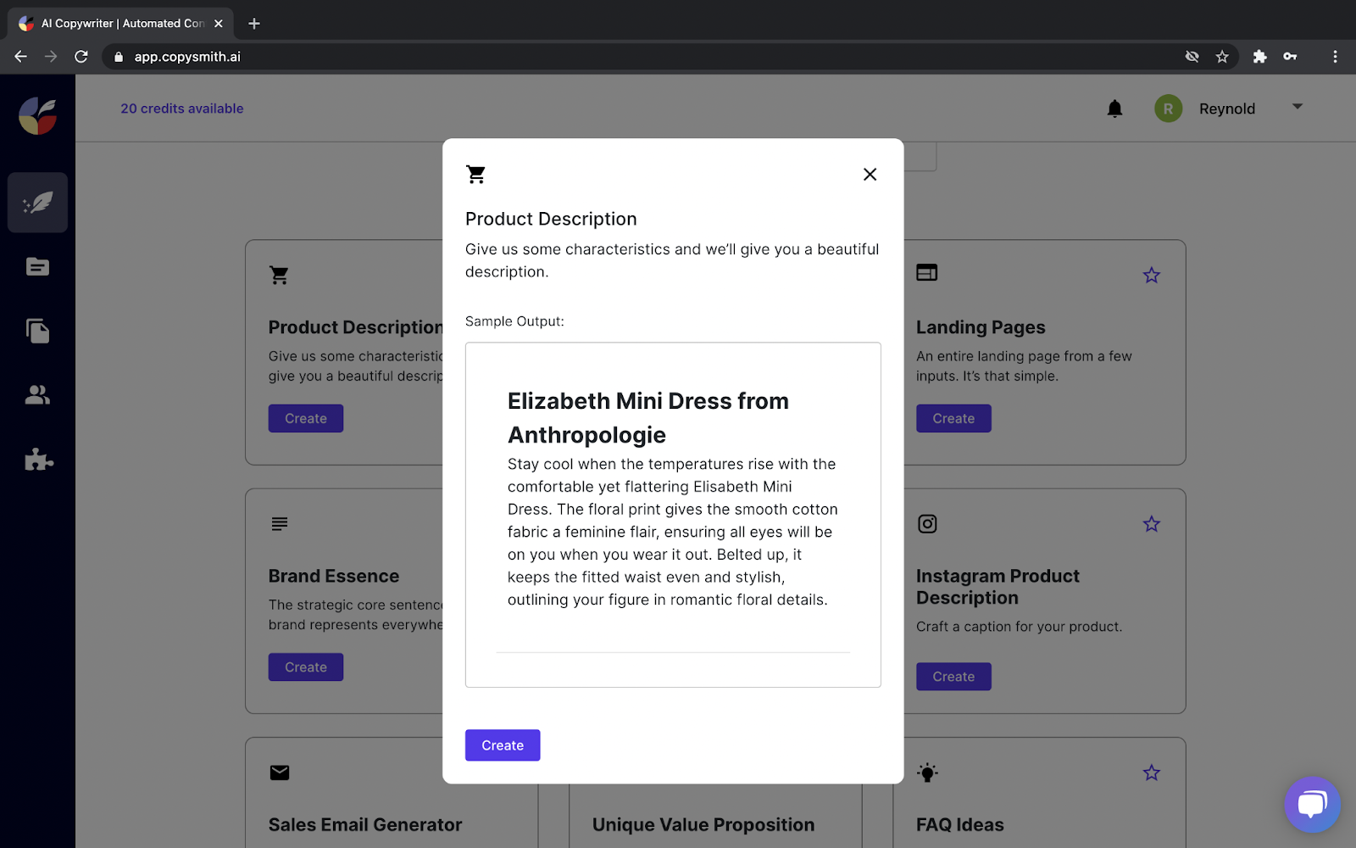Open the password key icon

pos(1290,57)
